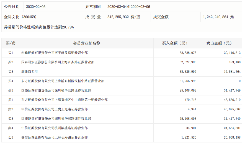Open the 中信证券上虞王充路 branch link

click(55, 109)
